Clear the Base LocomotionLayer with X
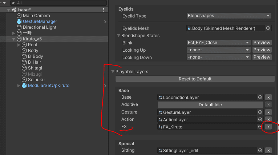Viewport: 279px width, 155px height. pyautogui.click(x=268, y=98)
